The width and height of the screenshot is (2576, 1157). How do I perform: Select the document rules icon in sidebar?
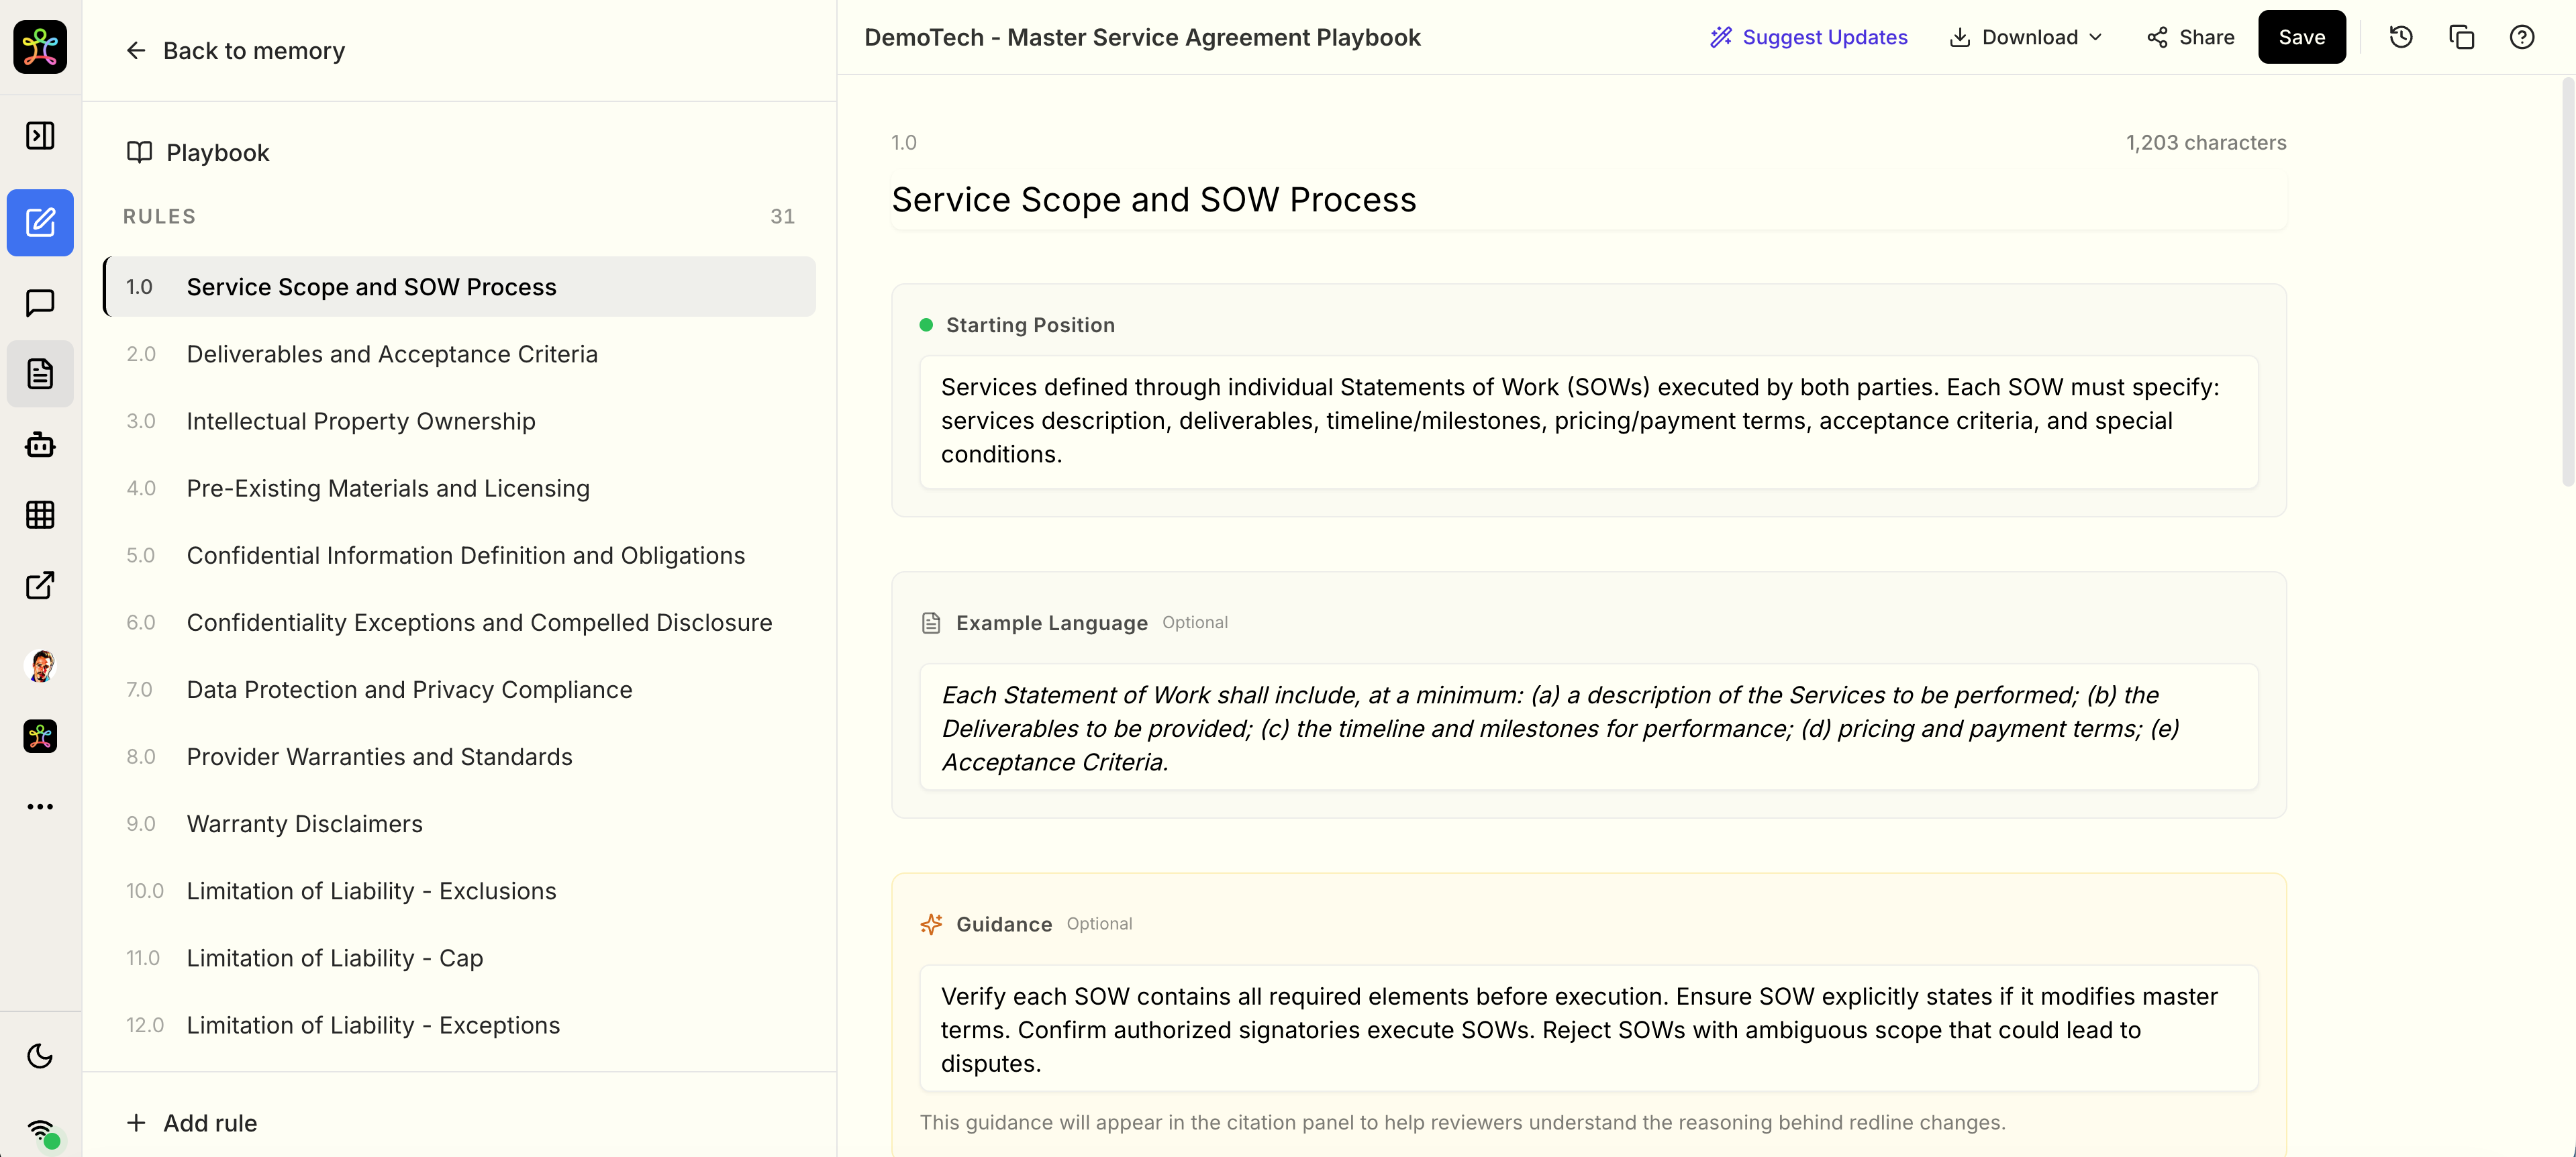[40, 373]
